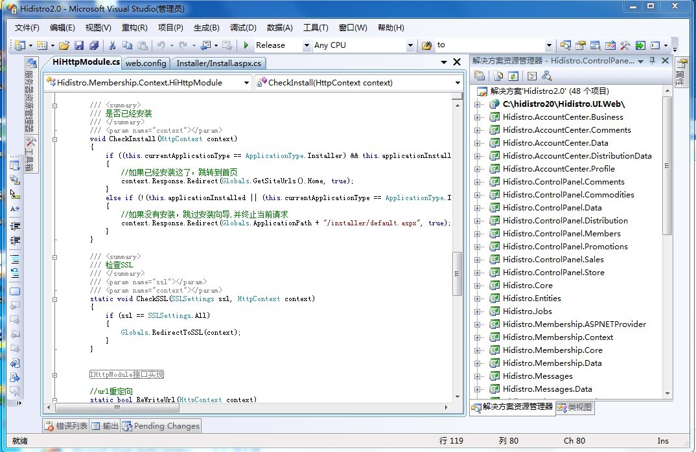The image size is (696, 452).
Task: Expand the Hidistro.Core project node
Action: click(x=477, y=286)
